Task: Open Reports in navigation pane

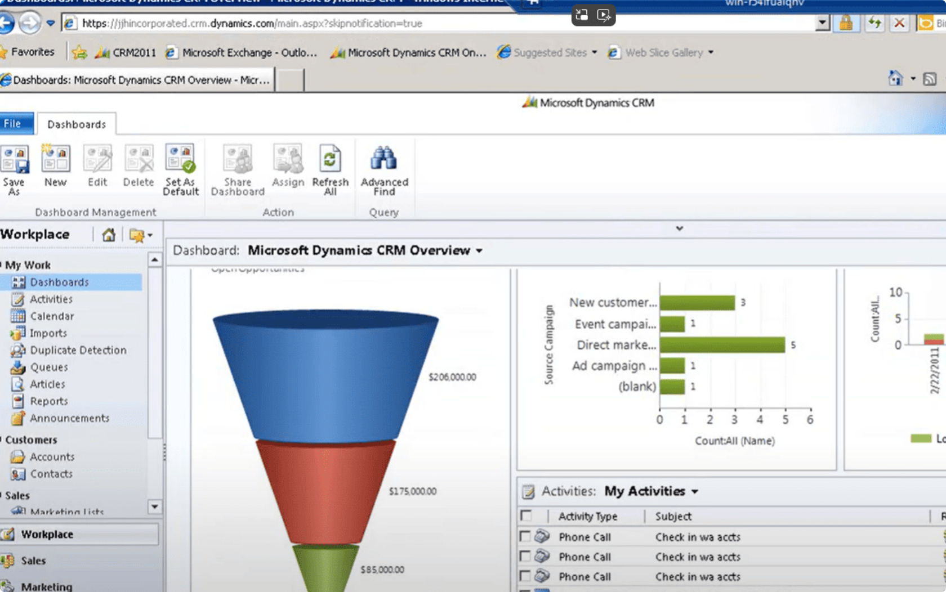Action: pos(49,401)
